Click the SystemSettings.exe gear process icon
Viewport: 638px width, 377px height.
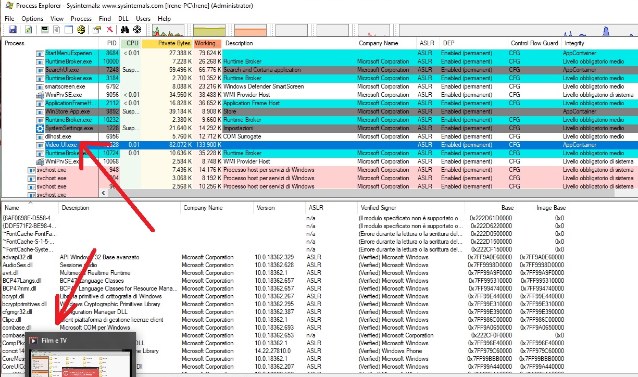point(40,128)
